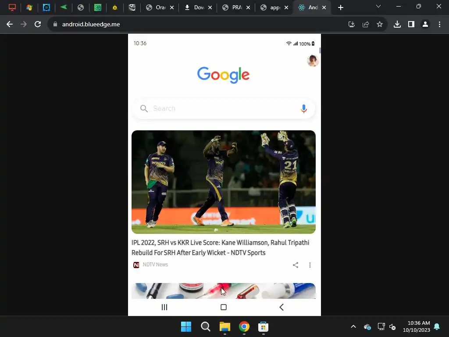Click the muted volume tray icon

pos(392,326)
